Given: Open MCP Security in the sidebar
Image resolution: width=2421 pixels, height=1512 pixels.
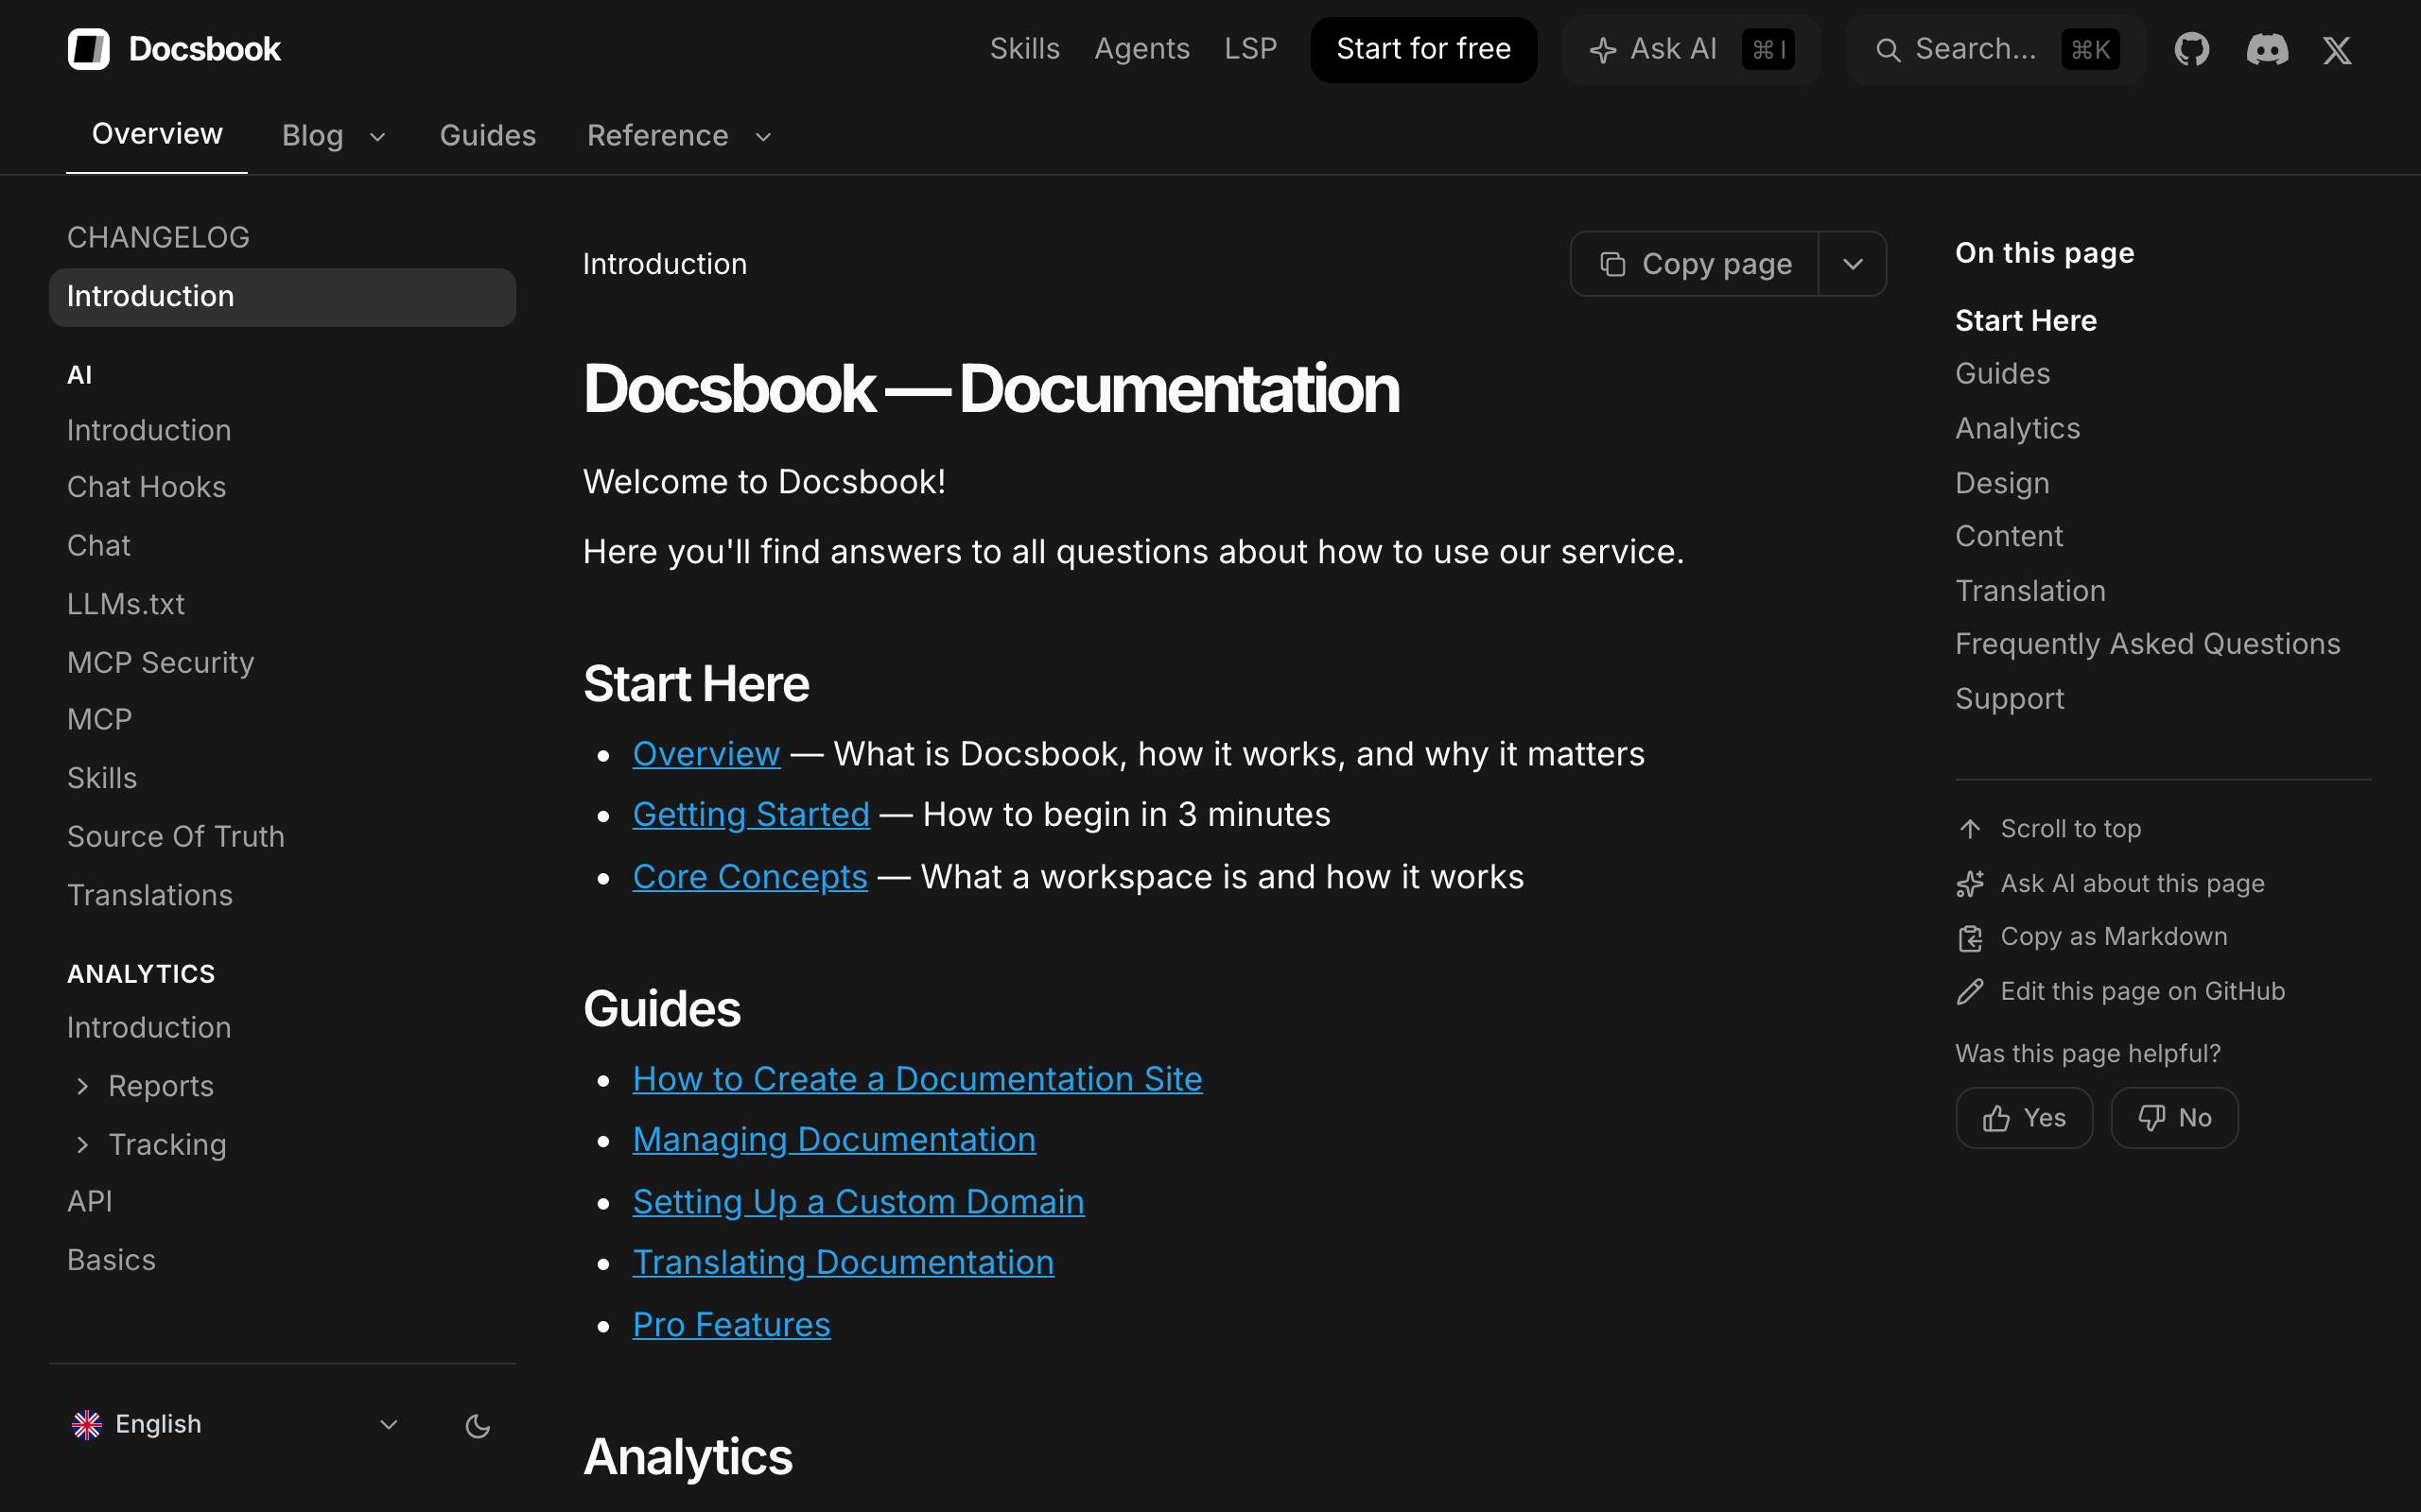Looking at the screenshot, I should [x=160, y=663].
